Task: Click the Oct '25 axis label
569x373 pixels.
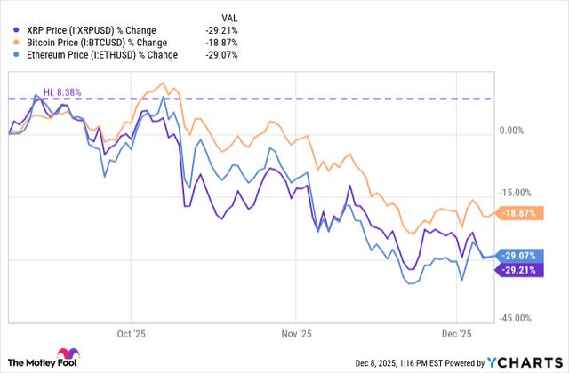Action: pos(130,337)
